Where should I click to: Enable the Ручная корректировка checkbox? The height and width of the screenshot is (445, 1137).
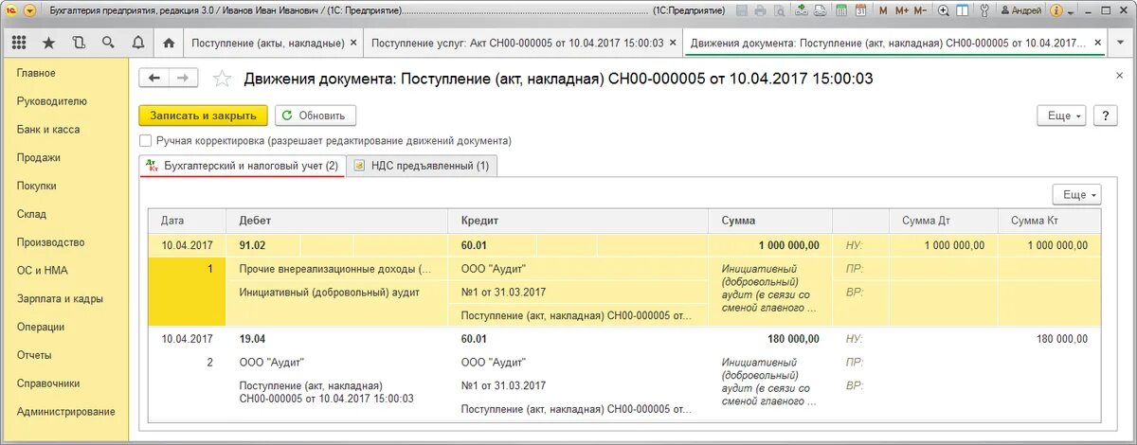[x=145, y=140]
